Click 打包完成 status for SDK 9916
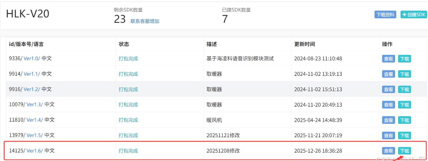The width and height of the screenshot is (428, 161). 128,89
